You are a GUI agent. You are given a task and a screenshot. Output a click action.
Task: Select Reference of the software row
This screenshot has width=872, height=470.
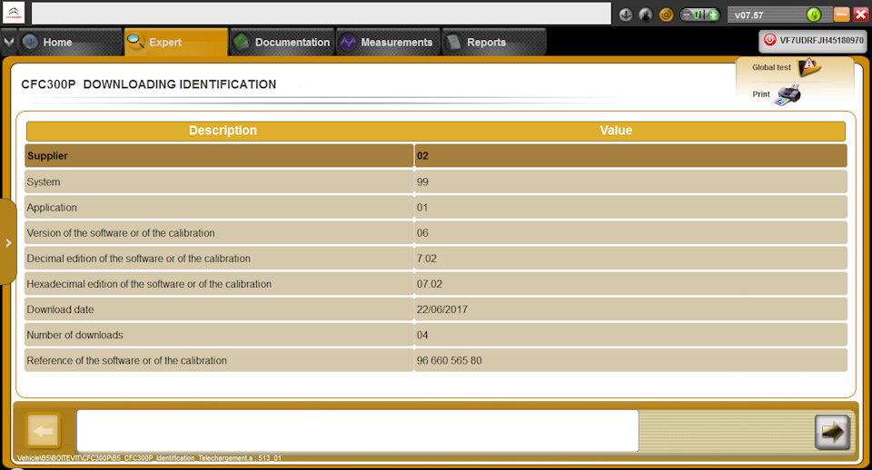tap(436, 360)
